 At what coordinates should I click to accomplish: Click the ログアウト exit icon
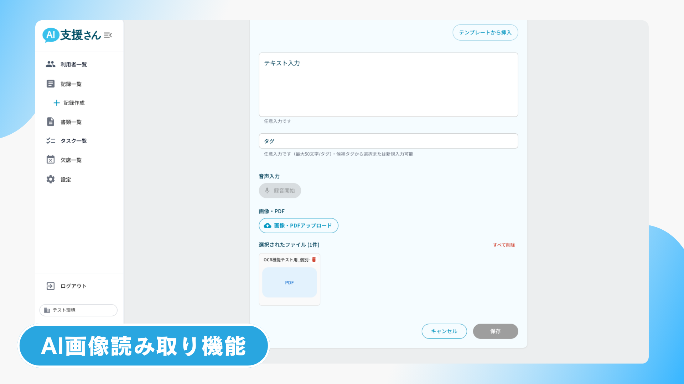pos(51,286)
